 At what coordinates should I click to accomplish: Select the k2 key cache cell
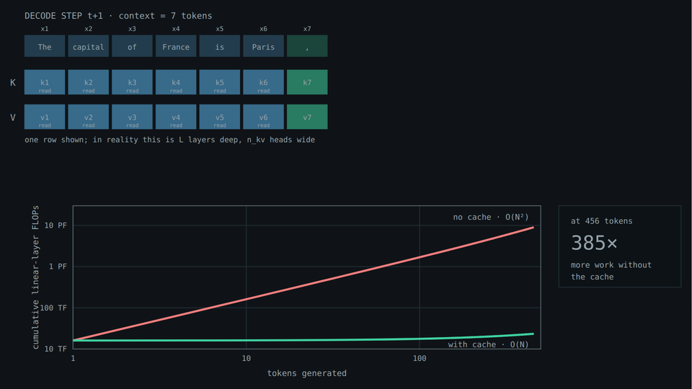pos(88,82)
